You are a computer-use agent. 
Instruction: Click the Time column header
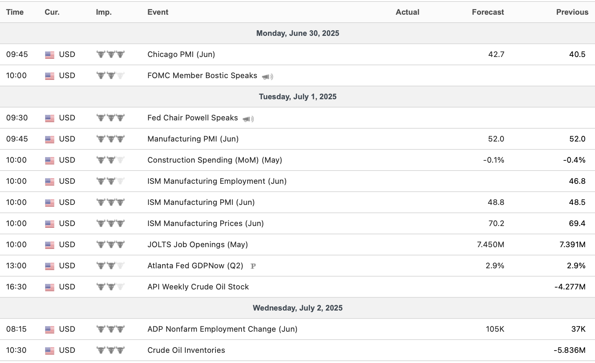click(x=15, y=12)
